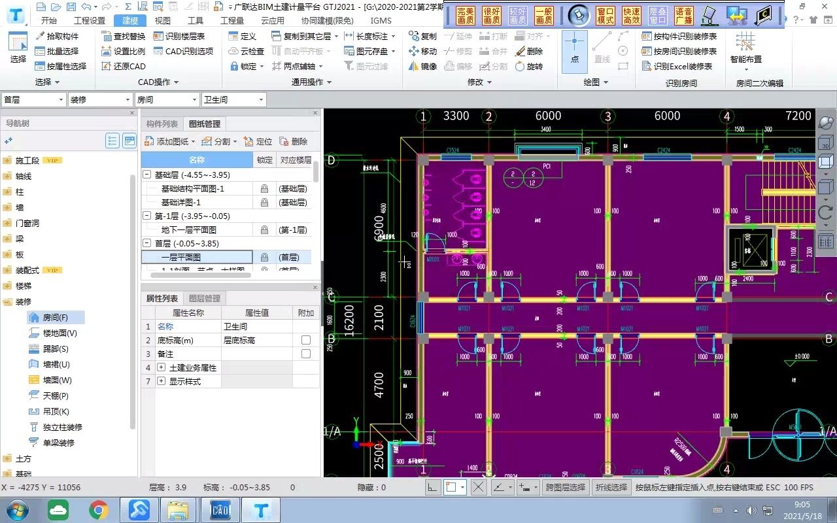Toggle the 跨图层选择 cross-layer selection button
This screenshot has width=837, height=523.
click(x=566, y=487)
